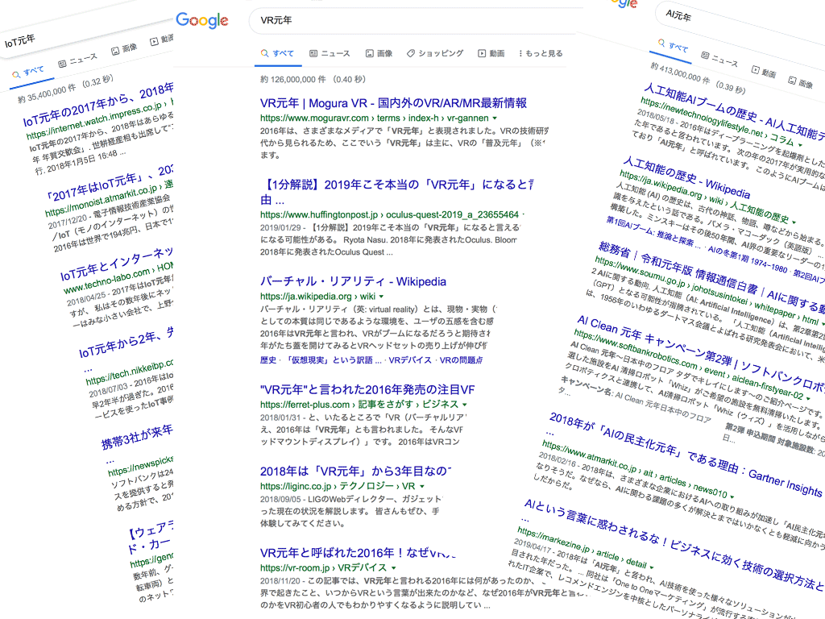Image resolution: width=825 pixels, height=619 pixels.
Task: Open 総務省｜令和元年版 情報通信白書 result
Action: [x=712, y=276]
